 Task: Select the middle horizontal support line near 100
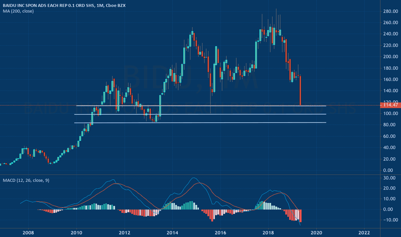click(200, 114)
